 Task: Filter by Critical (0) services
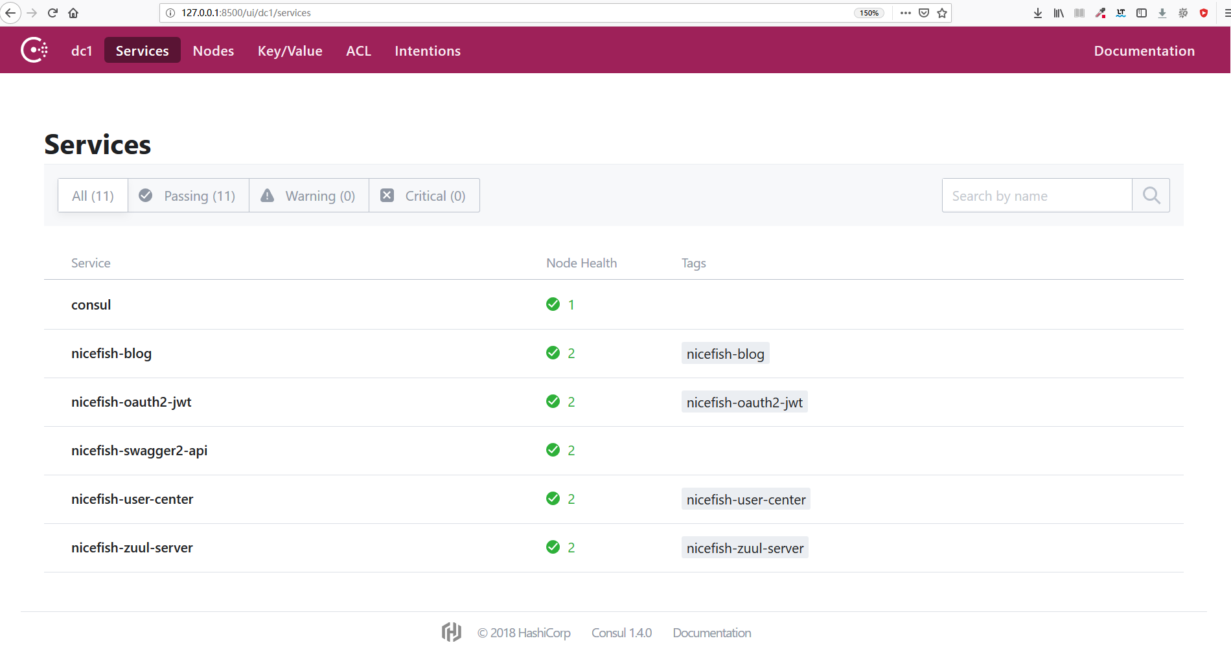pos(424,196)
